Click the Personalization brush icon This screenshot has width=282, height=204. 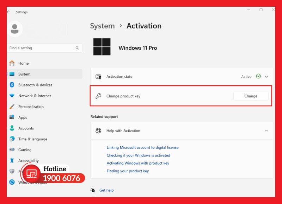pyautogui.click(x=12, y=106)
